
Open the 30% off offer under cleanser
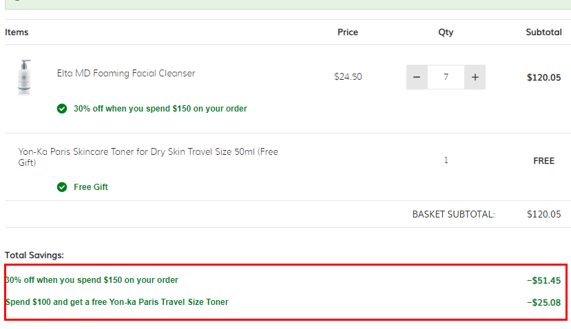160,109
